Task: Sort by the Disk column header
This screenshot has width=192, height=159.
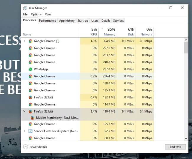Action: (131, 34)
